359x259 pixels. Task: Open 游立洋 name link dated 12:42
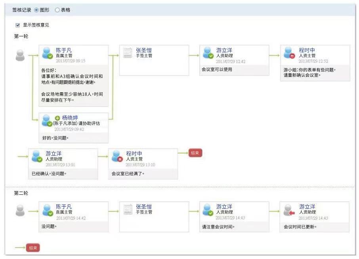coord(224,50)
